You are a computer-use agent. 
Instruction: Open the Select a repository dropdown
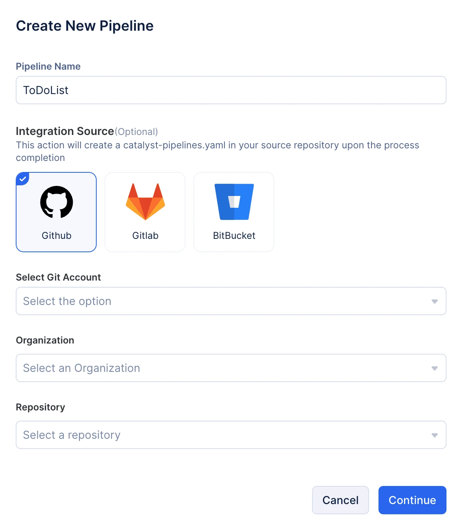(x=231, y=435)
